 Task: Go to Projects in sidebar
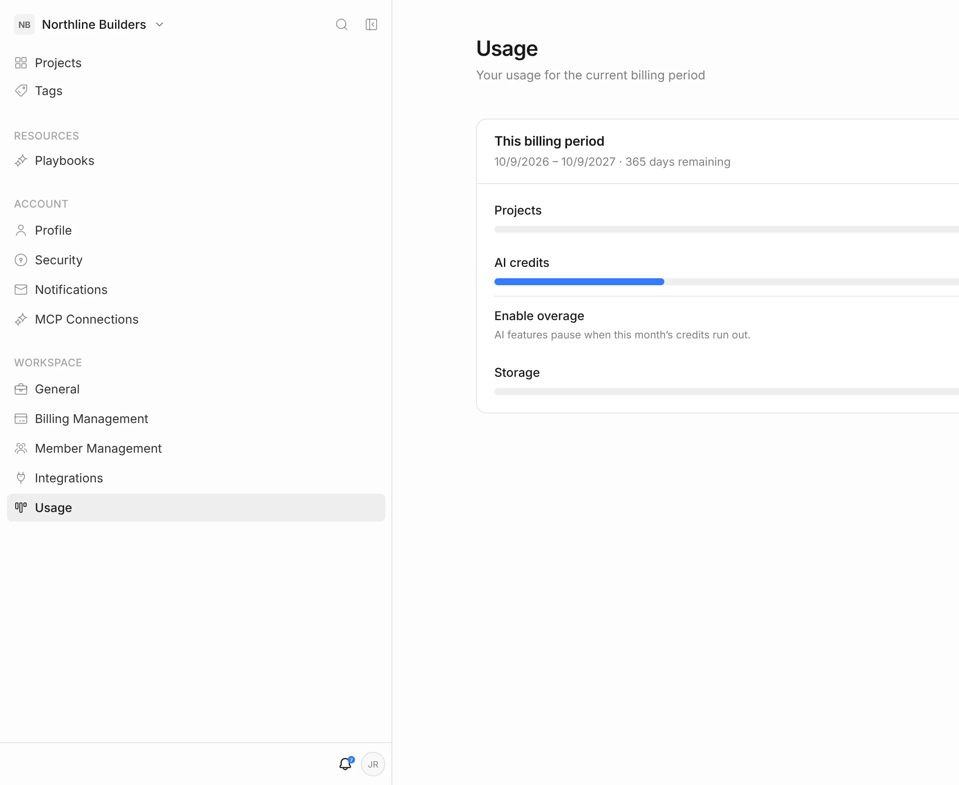pos(196,63)
